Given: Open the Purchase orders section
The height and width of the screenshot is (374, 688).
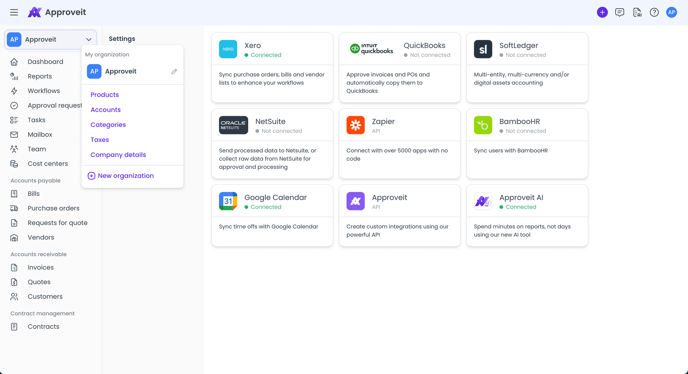Looking at the screenshot, I should (x=53, y=208).
